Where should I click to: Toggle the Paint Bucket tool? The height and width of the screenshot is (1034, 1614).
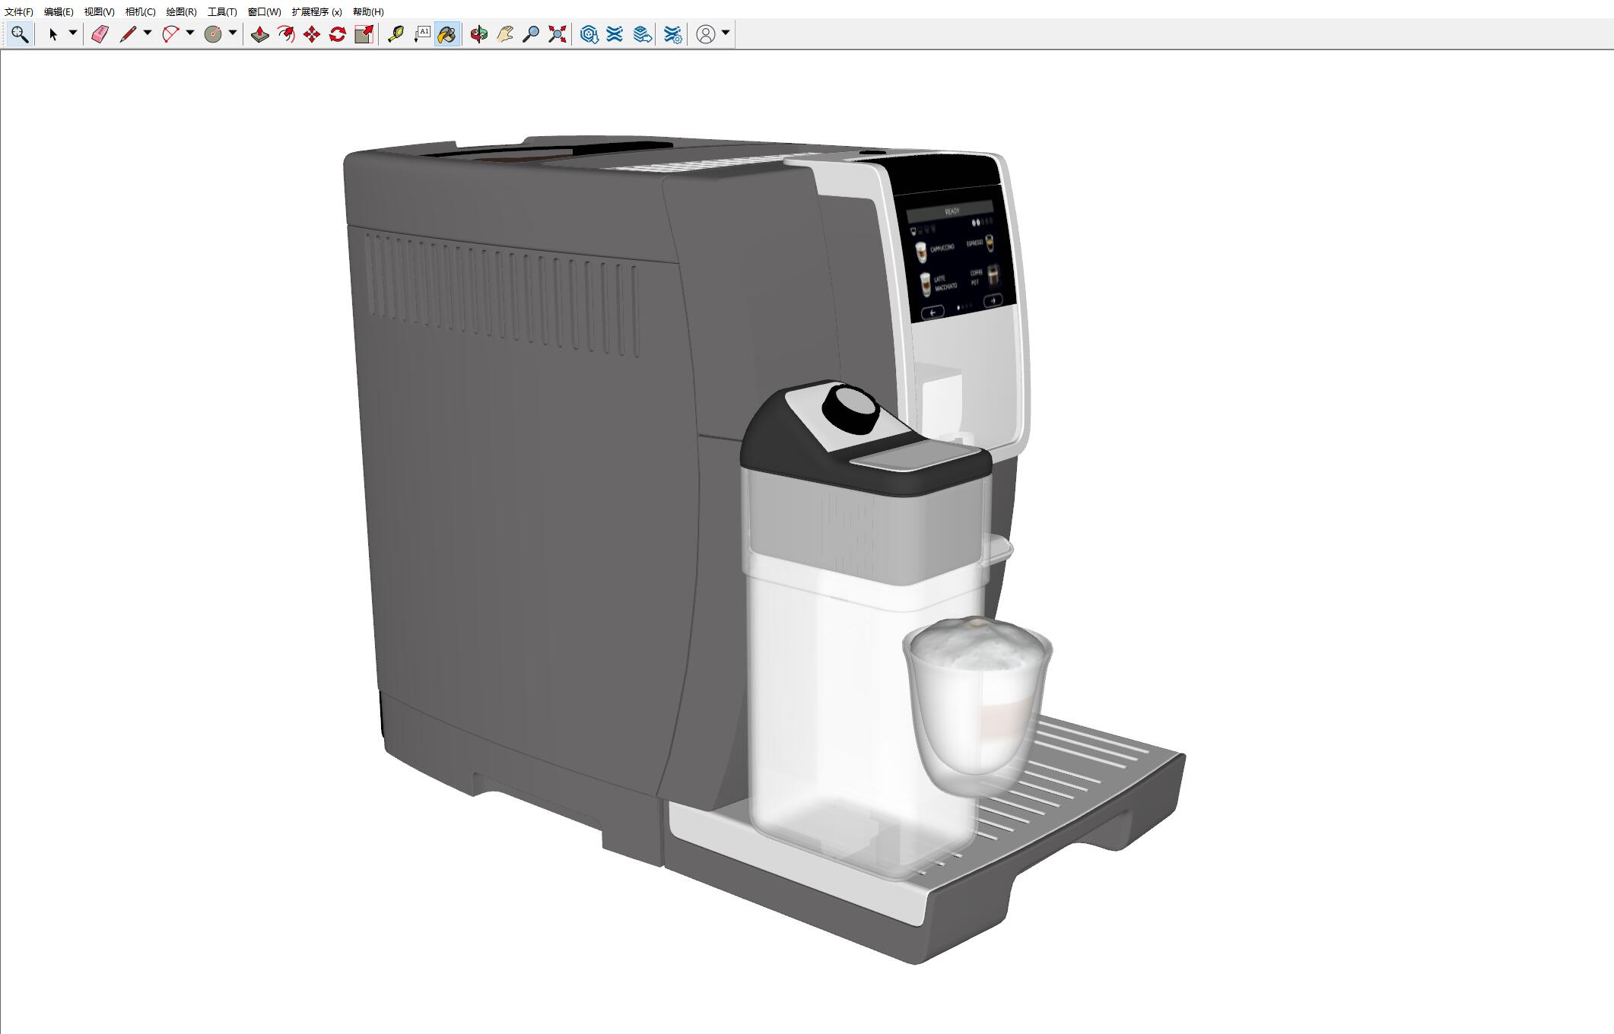(x=447, y=34)
